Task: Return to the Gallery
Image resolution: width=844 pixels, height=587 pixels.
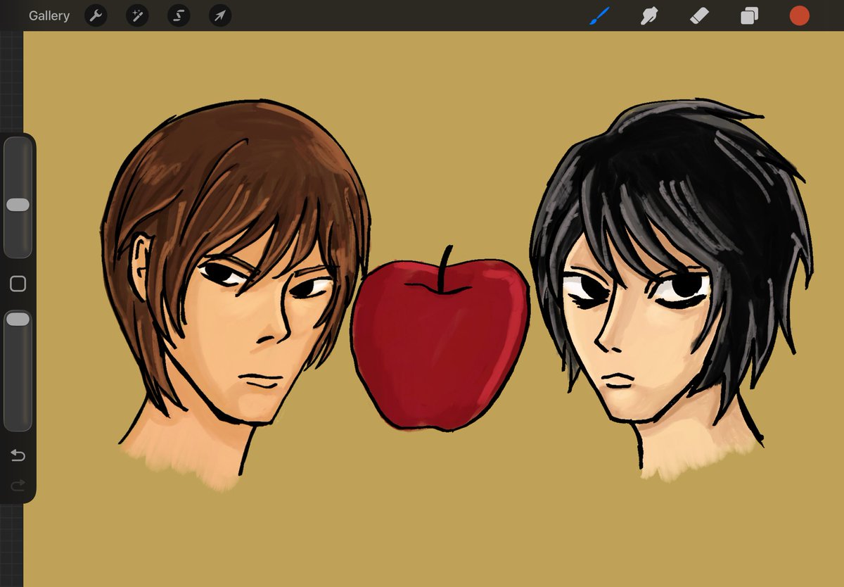Action: point(49,15)
